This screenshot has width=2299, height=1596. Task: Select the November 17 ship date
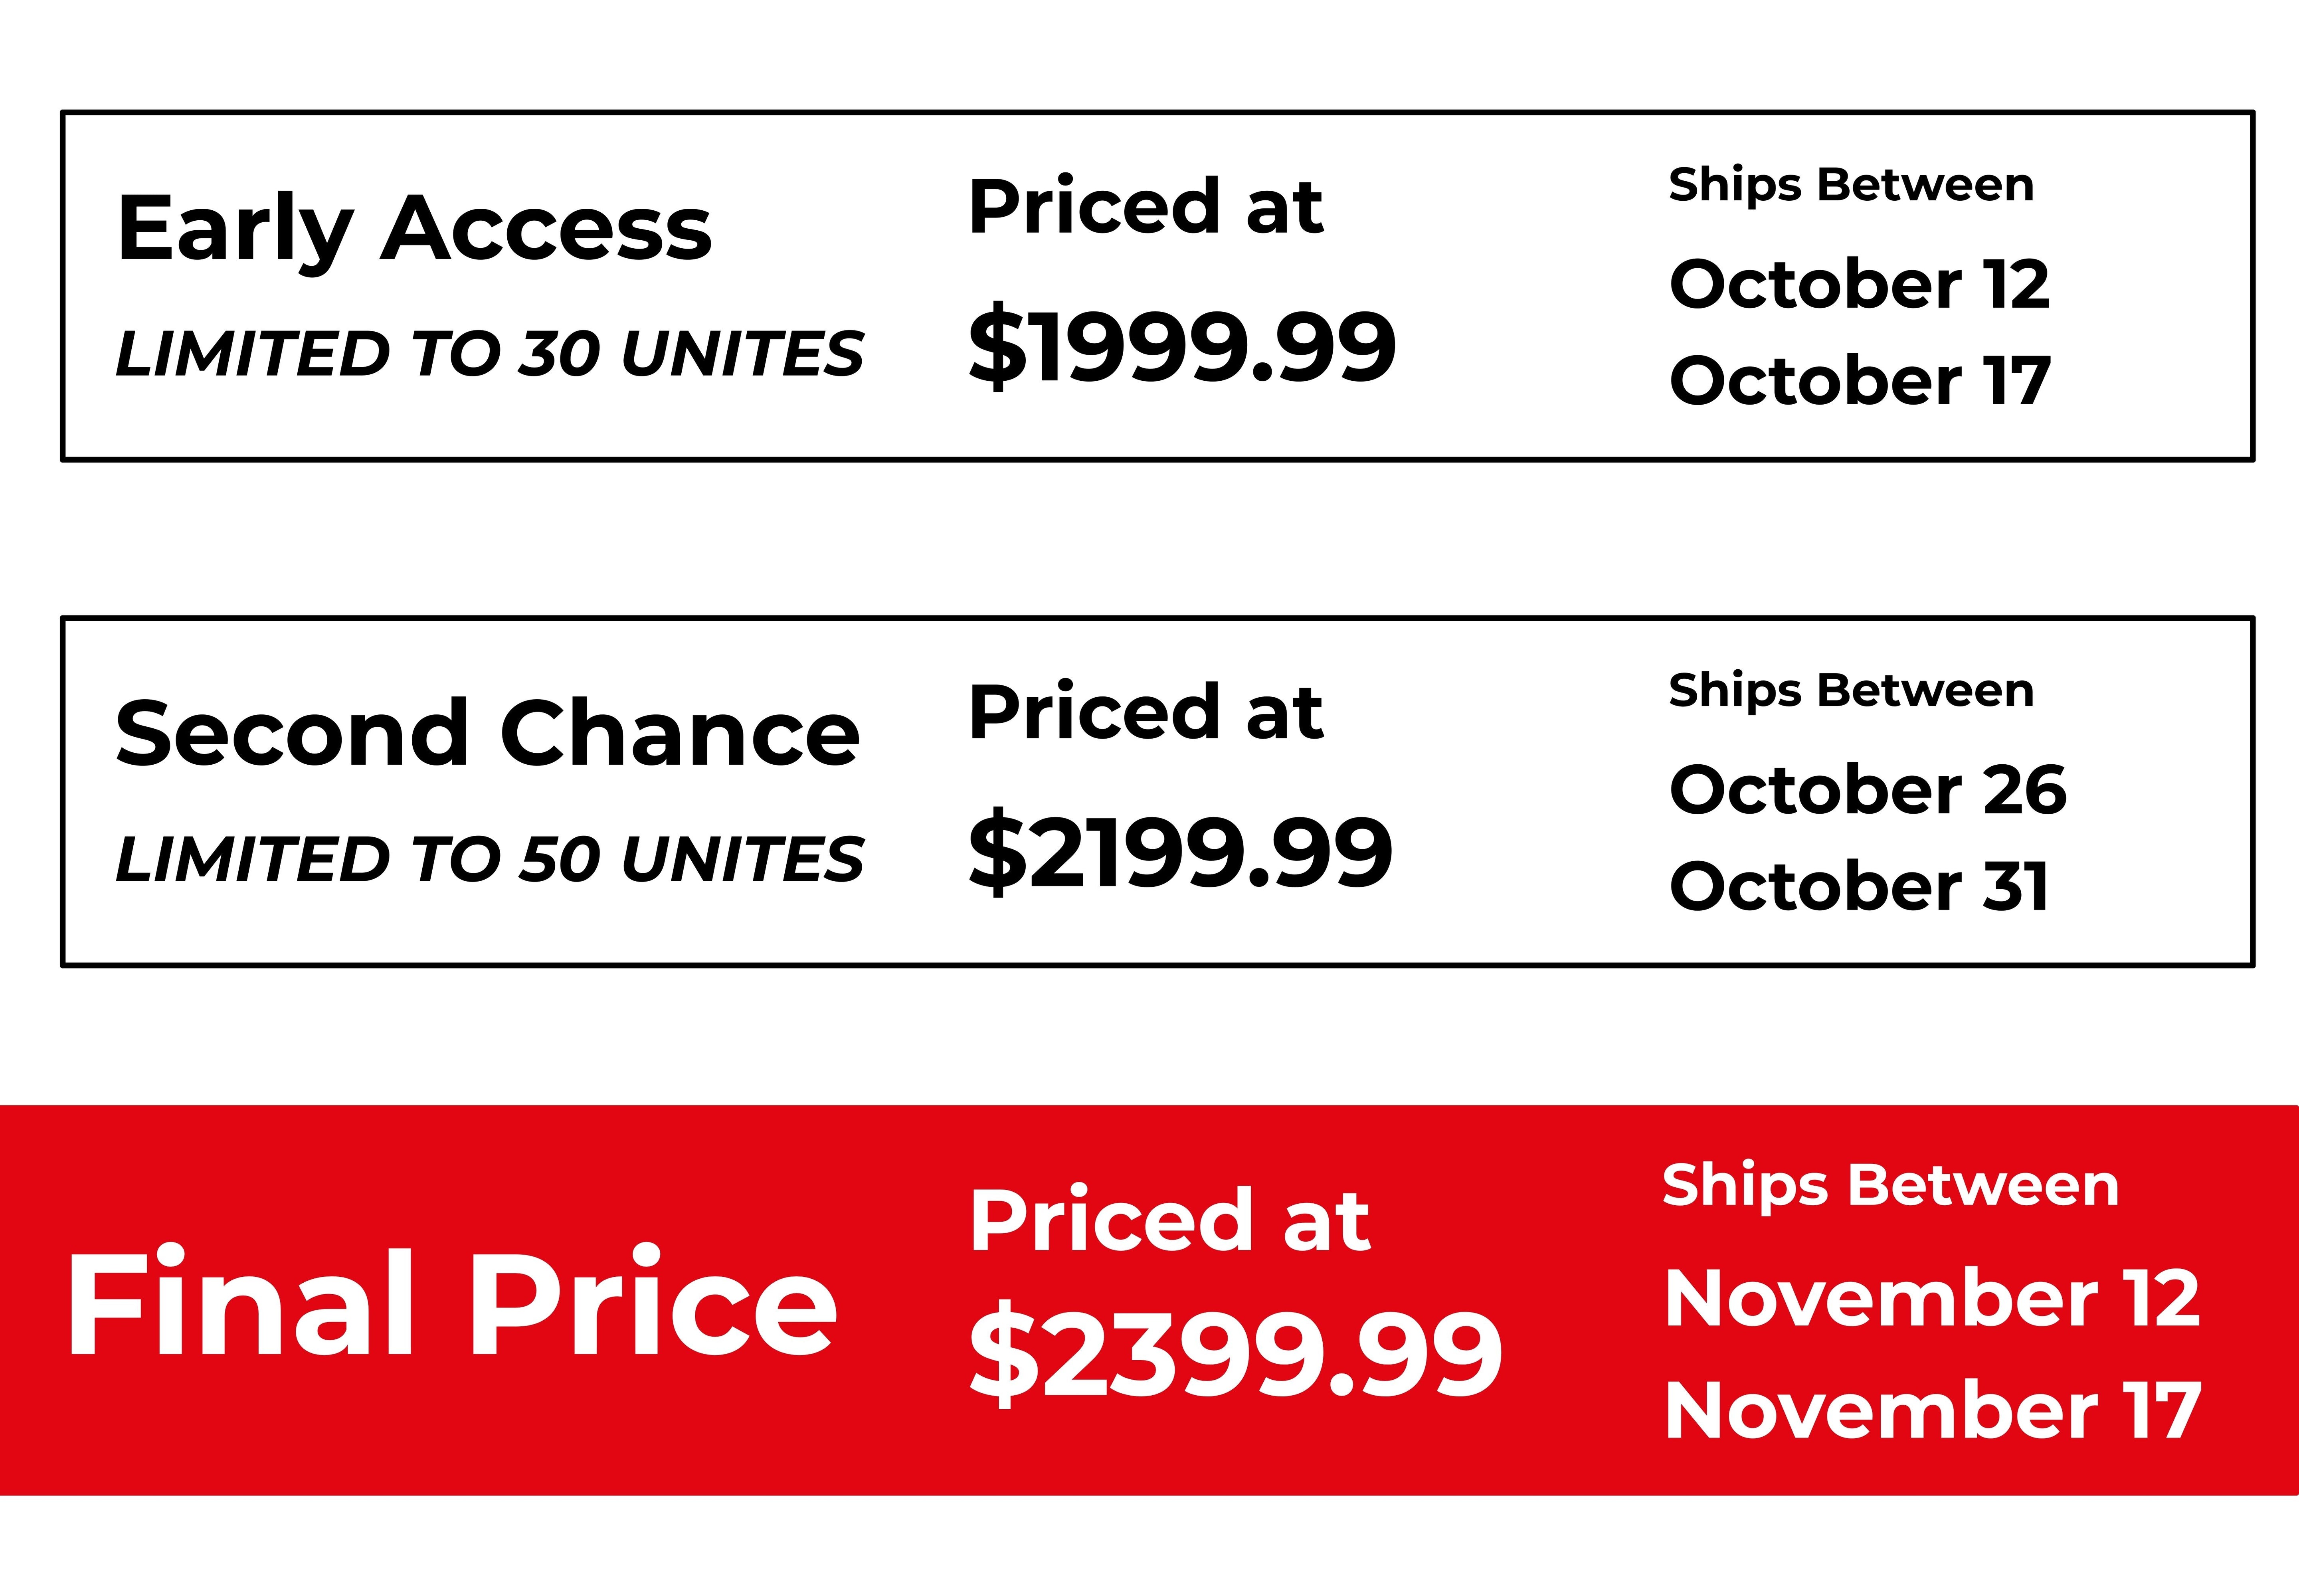1932,1410
